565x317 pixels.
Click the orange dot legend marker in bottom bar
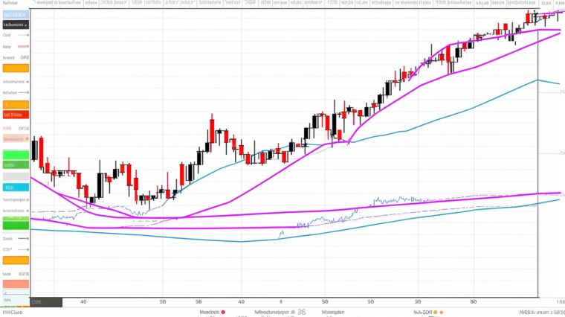pyautogui.click(x=440, y=313)
